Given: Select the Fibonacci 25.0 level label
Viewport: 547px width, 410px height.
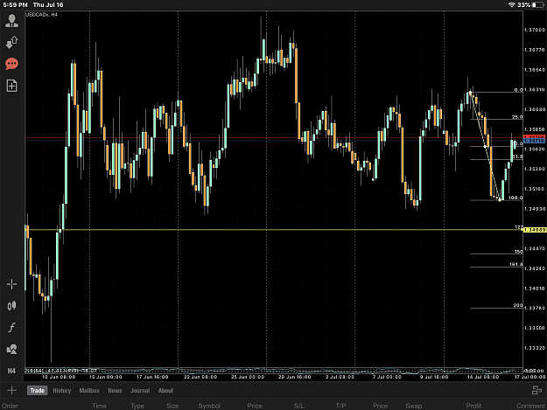Looking at the screenshot, I should 517,117.
